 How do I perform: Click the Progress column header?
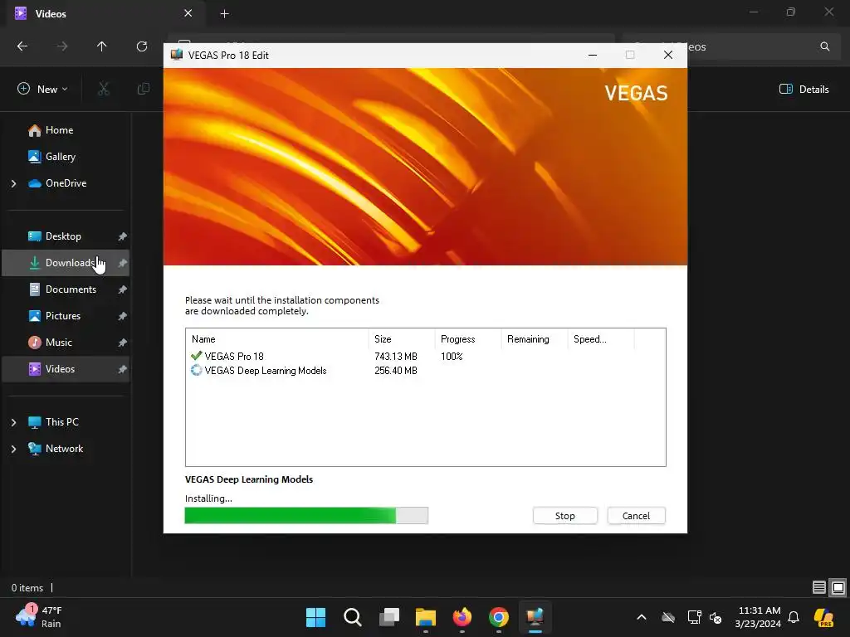tap(468, 339)
